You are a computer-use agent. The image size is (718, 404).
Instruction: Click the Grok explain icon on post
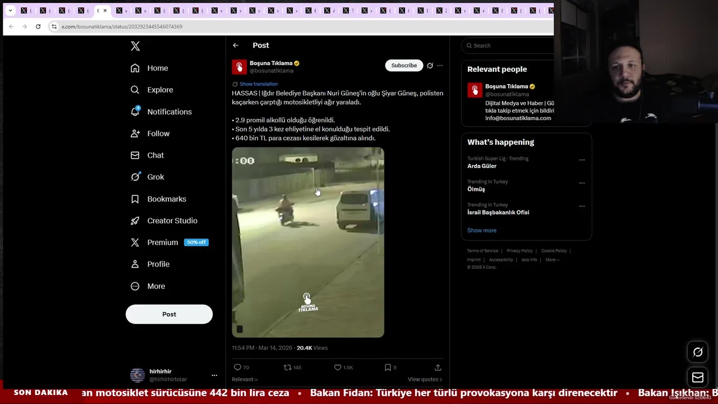coord(430,66)
